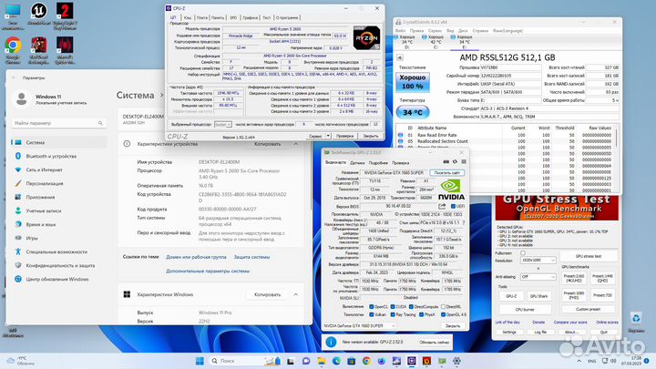Switch to the Плата tab in CPU-Z
Image resolution: width=656 pixels, height=369 pixels.
click(202, 17)
